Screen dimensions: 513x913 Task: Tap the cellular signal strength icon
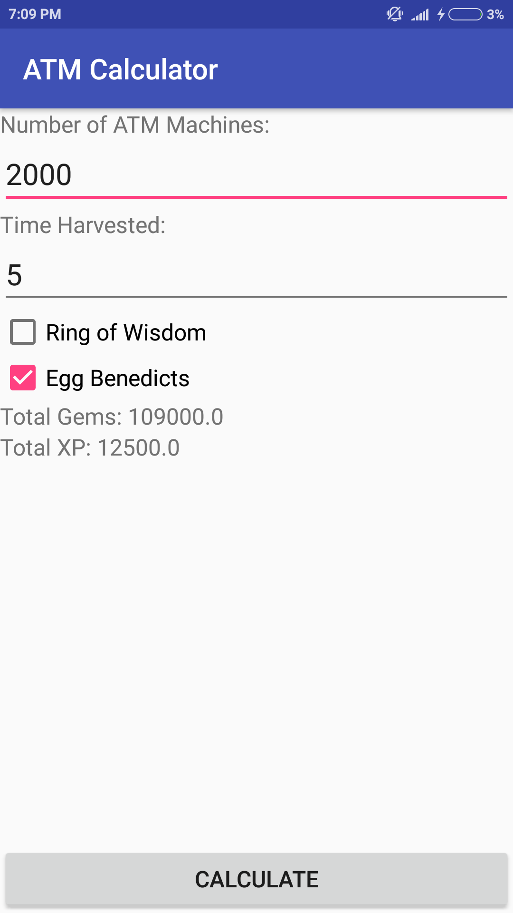pos(420,15)
